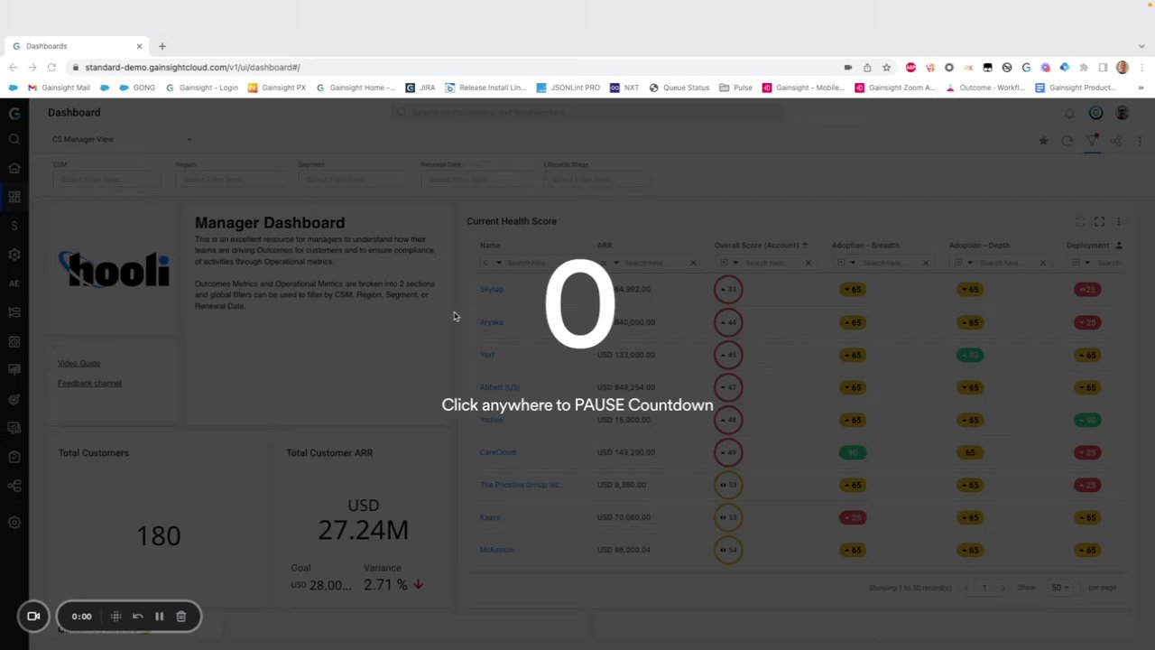Screen dimensions: 1155x650
Task: Open the Gainsight Mail bookmark
Action: click(x=60, y=88)
